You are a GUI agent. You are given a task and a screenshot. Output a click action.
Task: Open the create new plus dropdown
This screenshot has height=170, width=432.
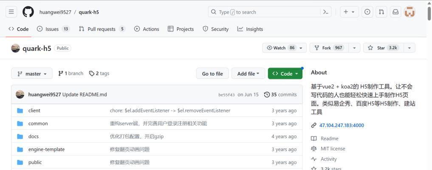349,12
